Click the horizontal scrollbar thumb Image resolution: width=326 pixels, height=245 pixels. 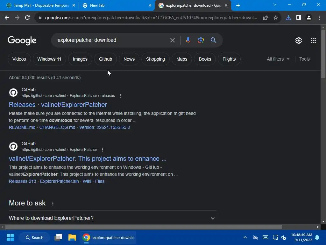pyautogui.click(x=144, y=227)
